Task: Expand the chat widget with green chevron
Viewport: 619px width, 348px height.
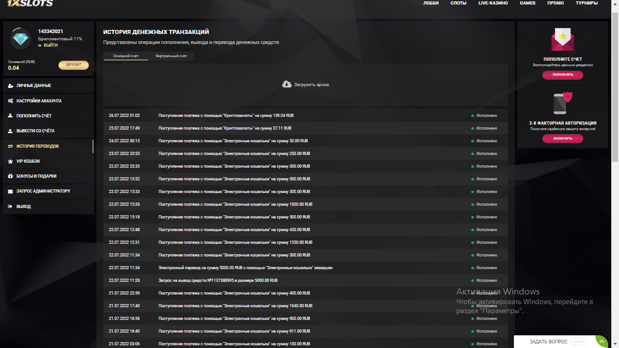Action: tap(602, 341)
